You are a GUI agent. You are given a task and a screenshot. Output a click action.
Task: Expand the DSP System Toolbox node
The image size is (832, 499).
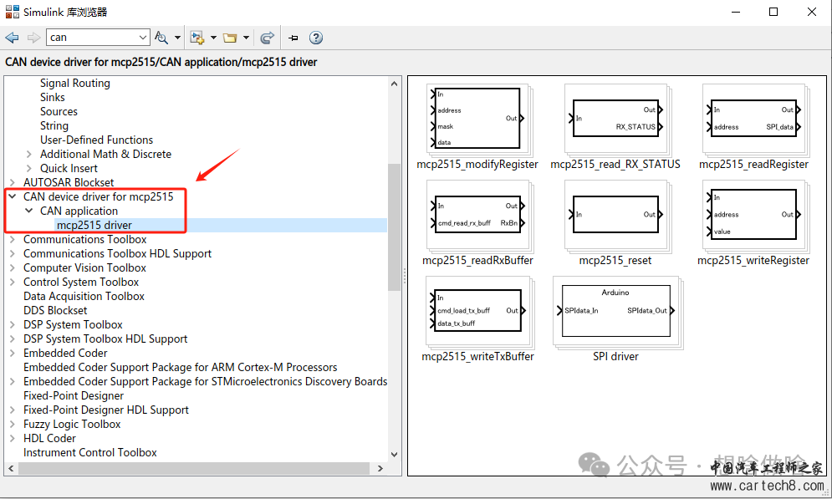coord(13,324)
